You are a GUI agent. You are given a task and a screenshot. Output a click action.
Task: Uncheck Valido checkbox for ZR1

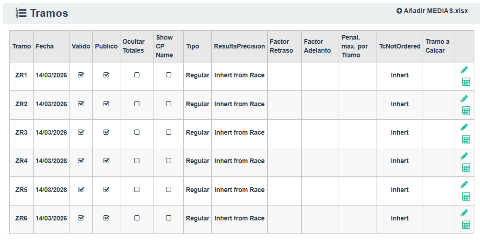(81, 75)
